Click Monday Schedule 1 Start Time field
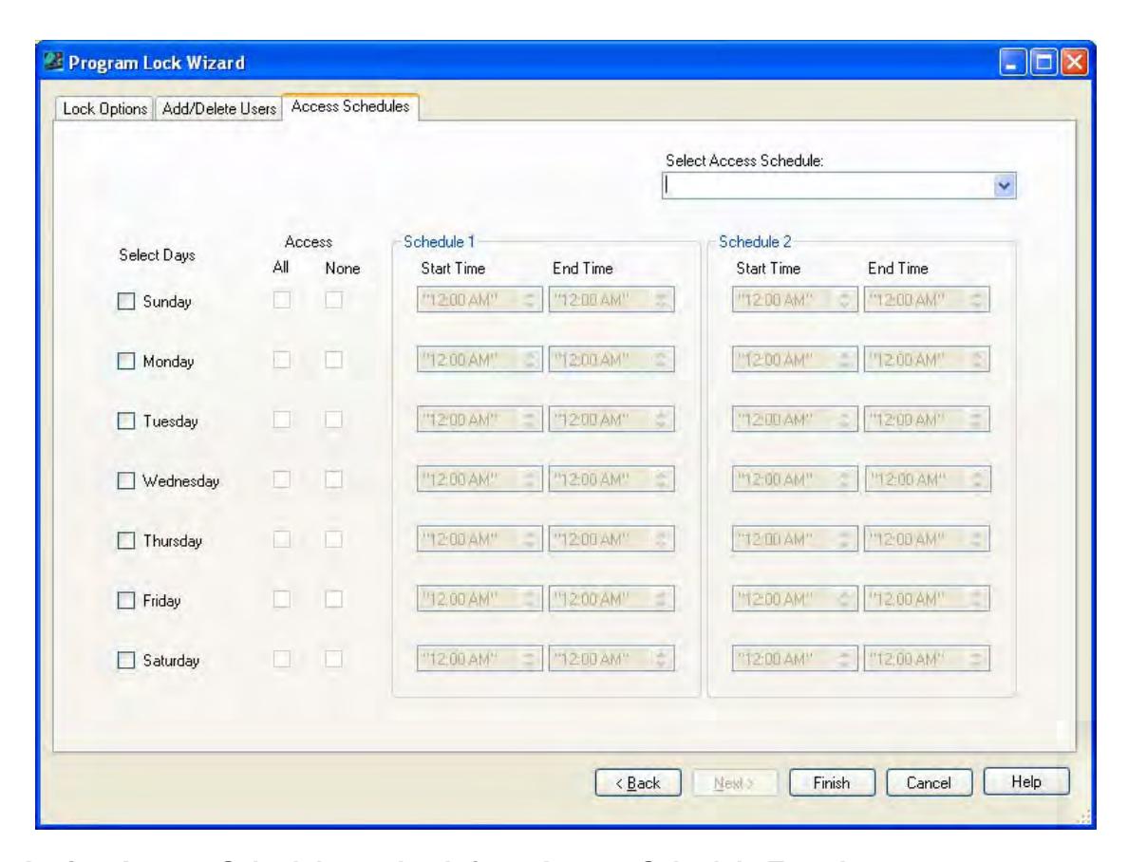1128x862 pixels. pyautogui.click(x=479, y=359)
